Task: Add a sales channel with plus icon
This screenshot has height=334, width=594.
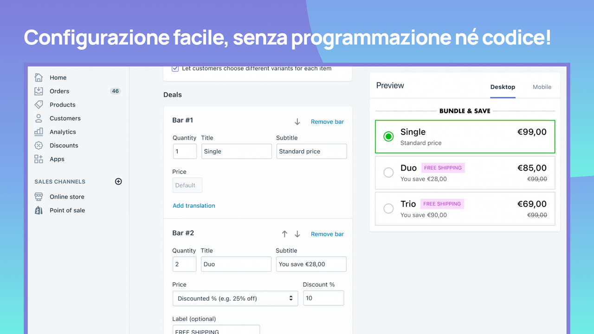Action: pyautogui.click(x=118, y=181)
